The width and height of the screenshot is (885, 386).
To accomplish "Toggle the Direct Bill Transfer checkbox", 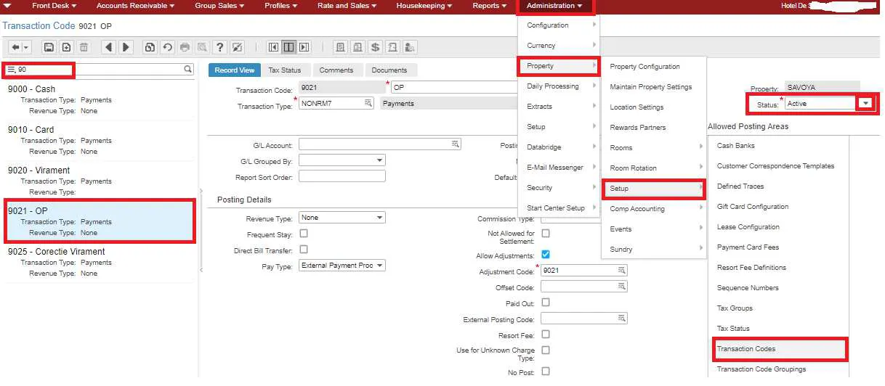I will coord(304,250).
